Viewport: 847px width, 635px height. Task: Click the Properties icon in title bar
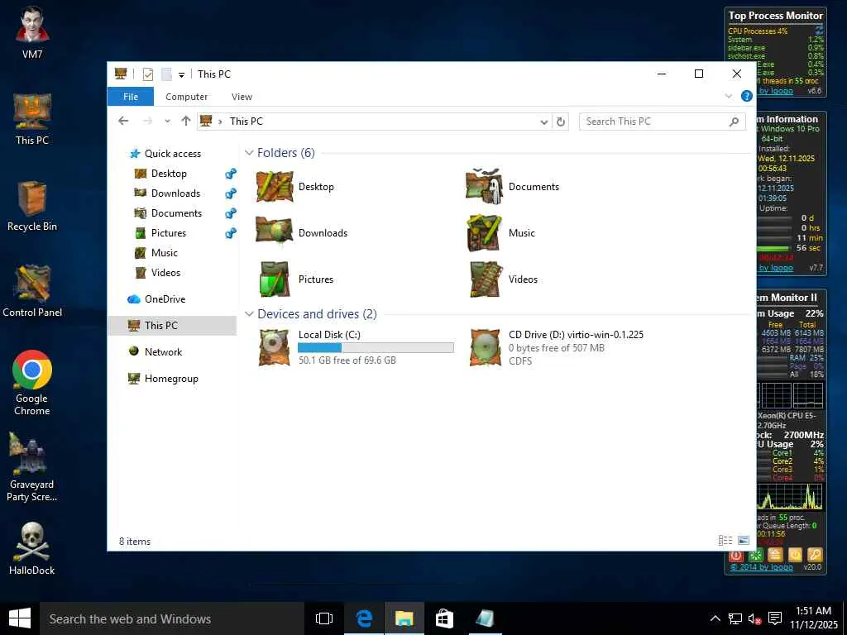[148, 74]
